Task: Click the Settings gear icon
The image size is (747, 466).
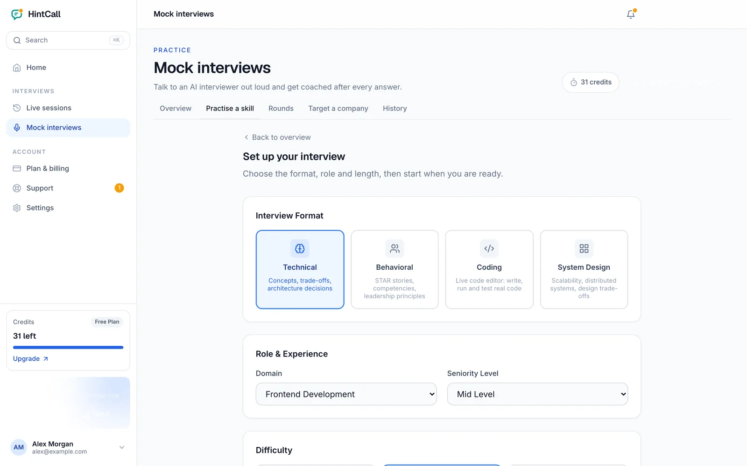Action: pos(17,208)
